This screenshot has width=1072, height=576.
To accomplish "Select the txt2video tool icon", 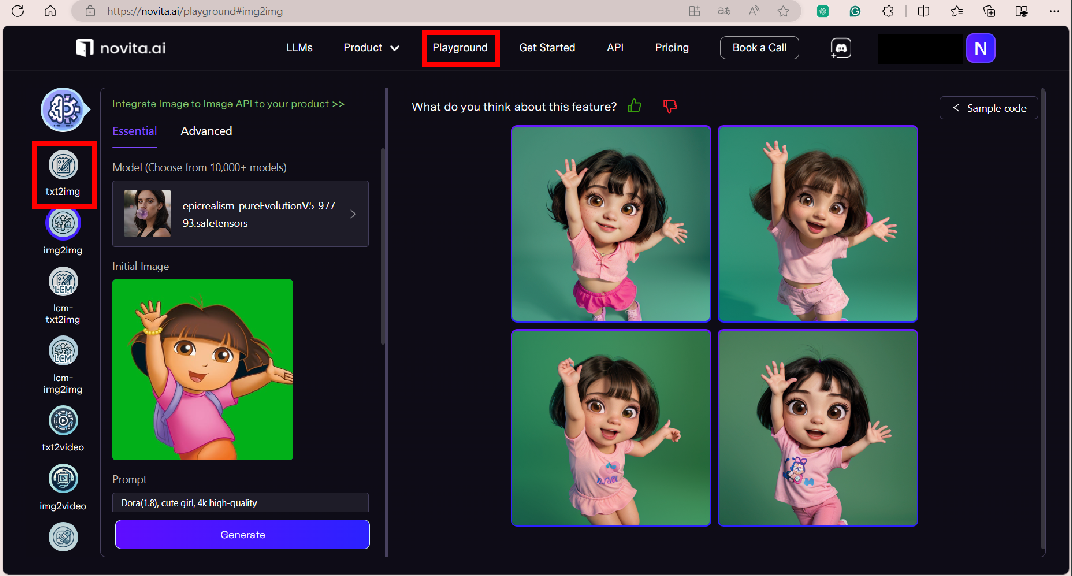I will pyautogui.click(x=63, y=421).
